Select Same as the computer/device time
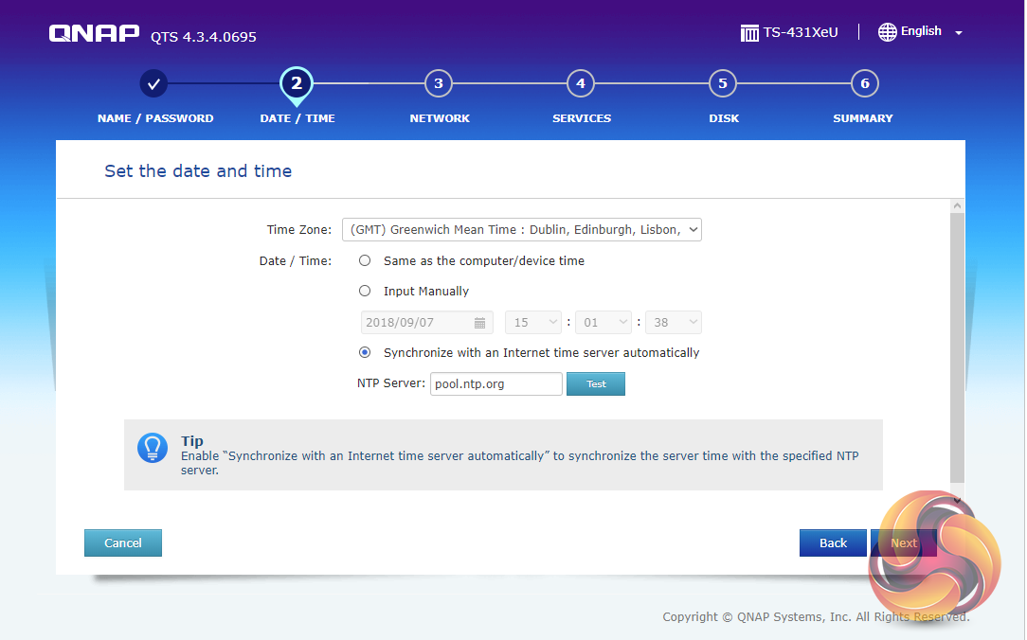The height and width of the screenshot is (640, 1027). click(x=365, y=260)
